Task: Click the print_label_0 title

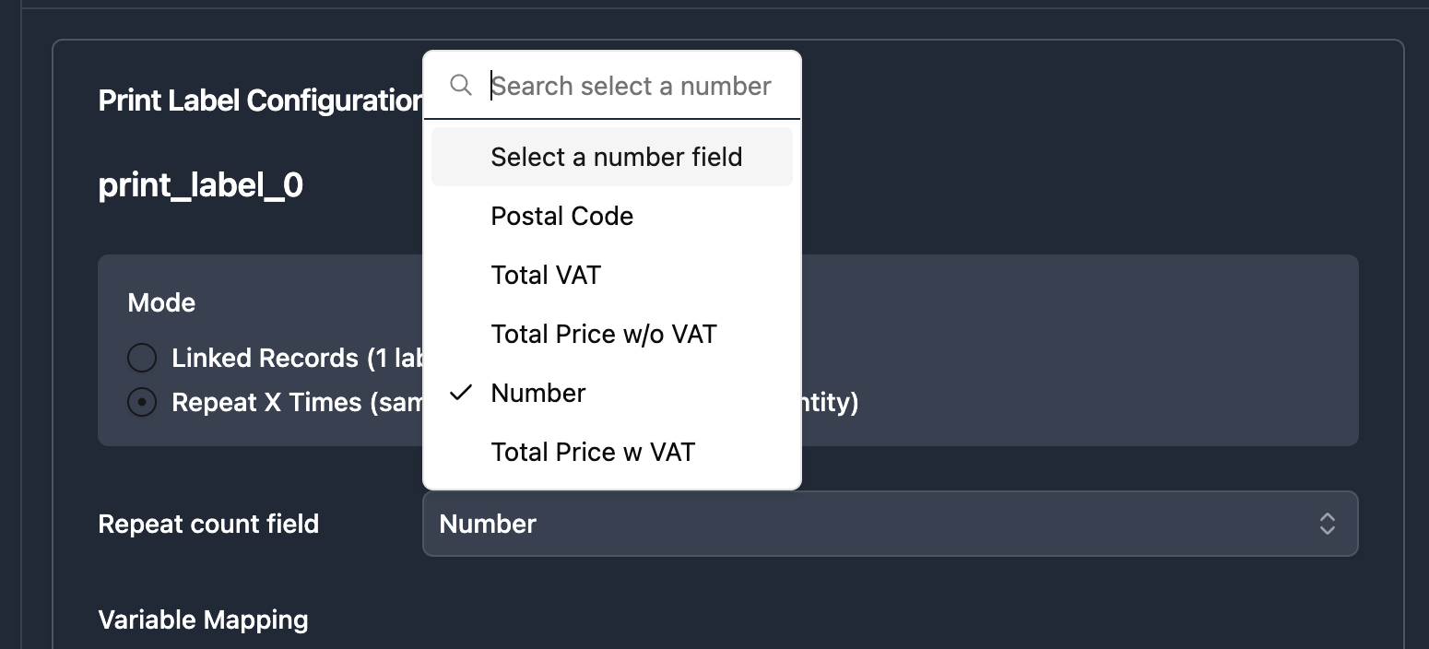Action: point(201,185)
